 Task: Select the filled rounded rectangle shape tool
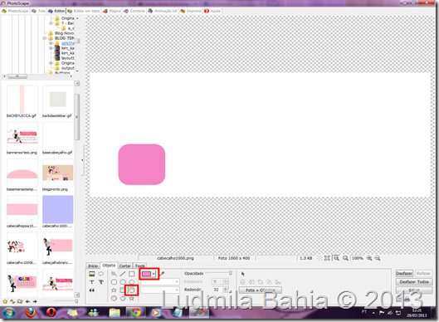click(132, 290)
